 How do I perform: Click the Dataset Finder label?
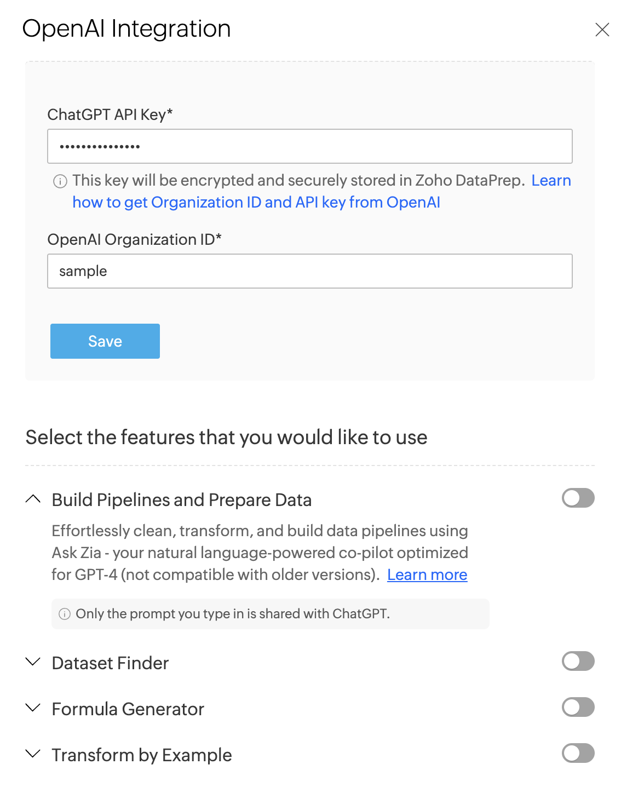pos(110,663)
